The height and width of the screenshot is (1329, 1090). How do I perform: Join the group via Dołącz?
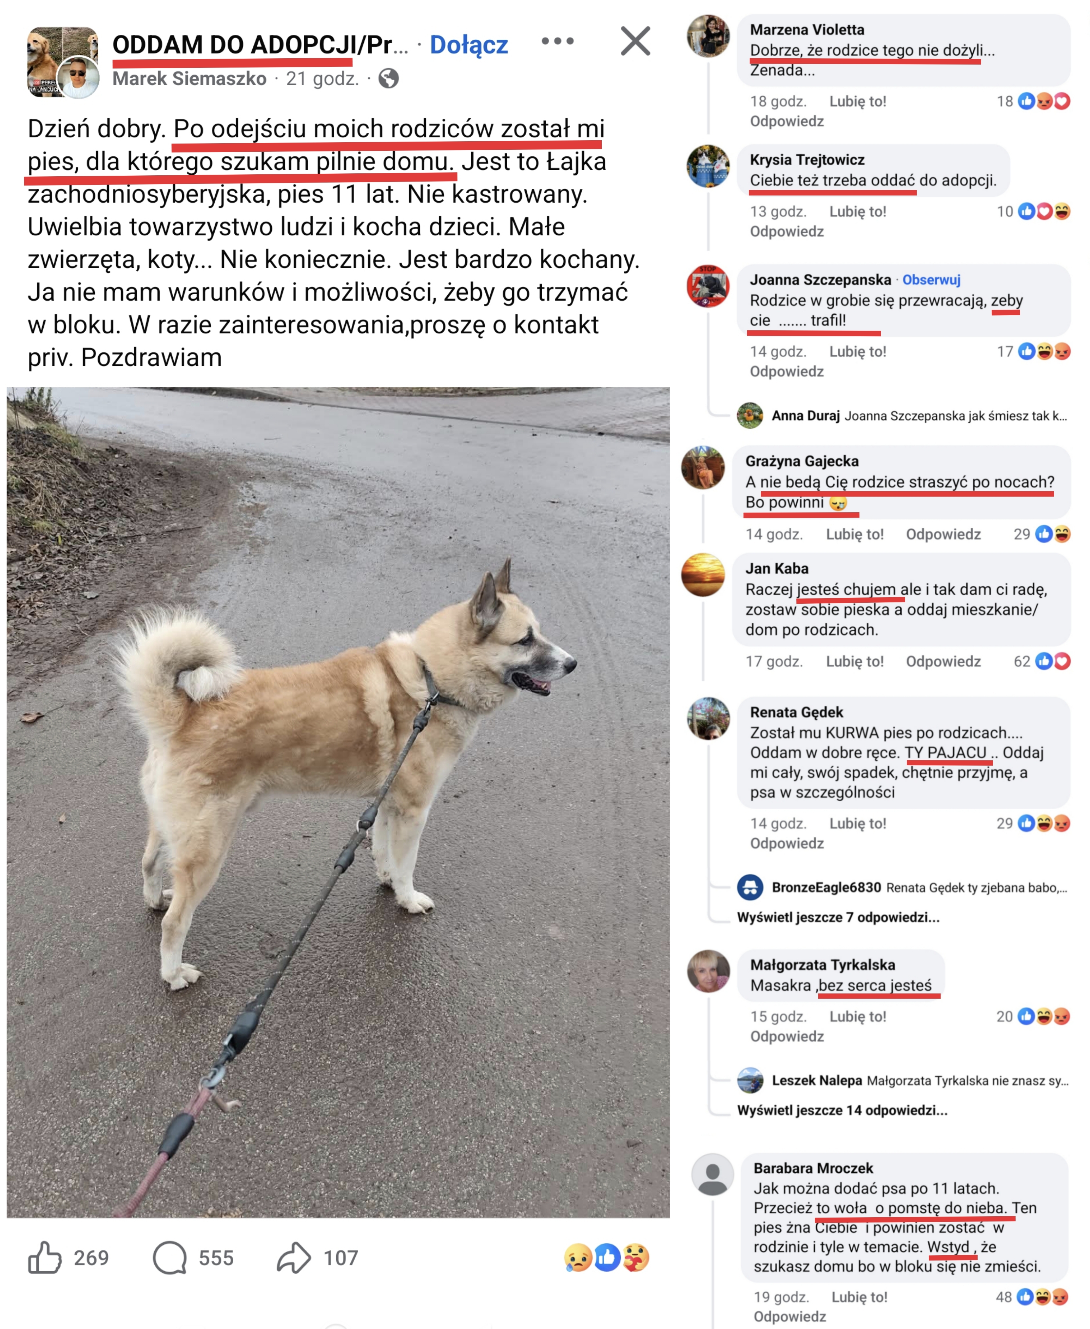point(468,45)
